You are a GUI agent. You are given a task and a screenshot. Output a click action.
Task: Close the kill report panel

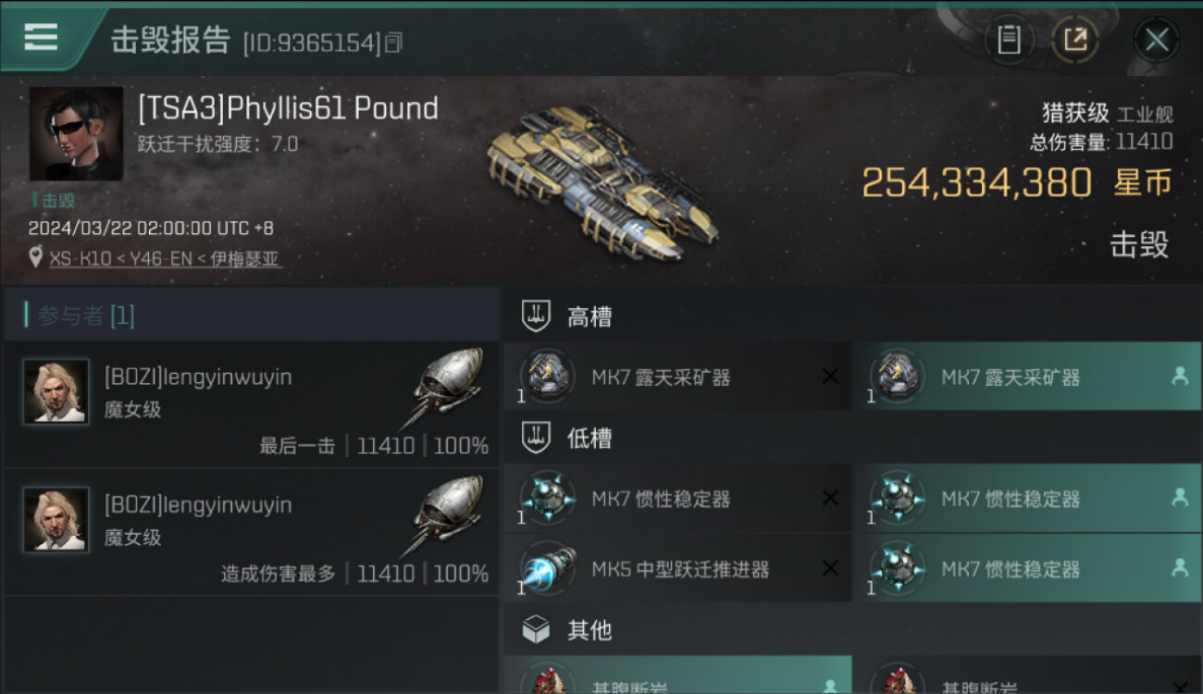1157,40
